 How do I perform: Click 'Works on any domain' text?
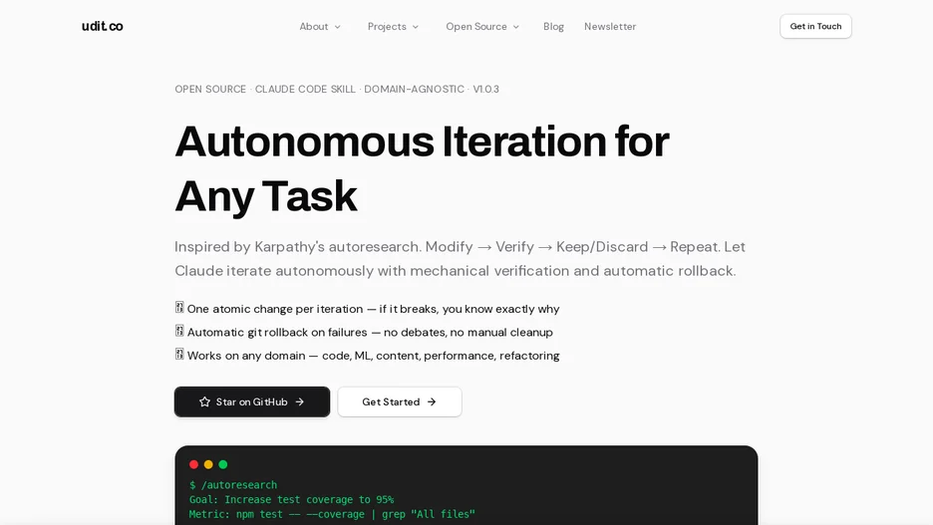373,356
